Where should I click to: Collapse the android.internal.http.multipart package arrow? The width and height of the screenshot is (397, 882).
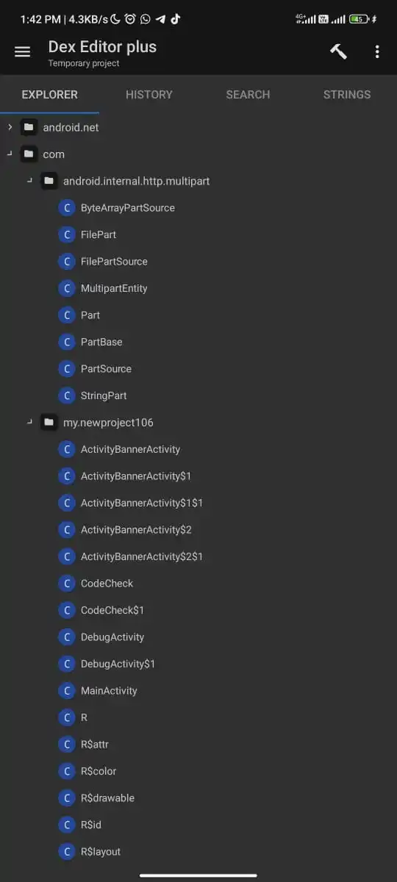(x=30, y=181)
